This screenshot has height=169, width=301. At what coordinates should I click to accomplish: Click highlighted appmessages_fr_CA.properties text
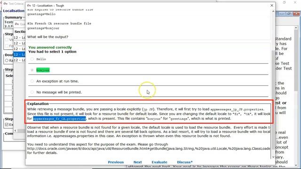point(59,119)
